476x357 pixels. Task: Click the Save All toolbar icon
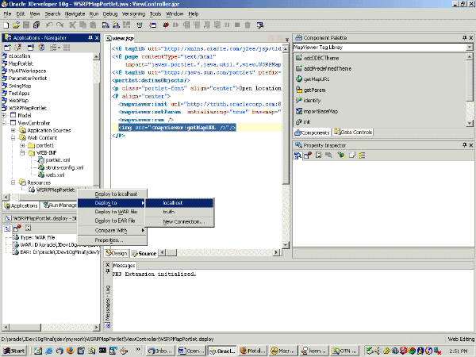coord(36,25)
